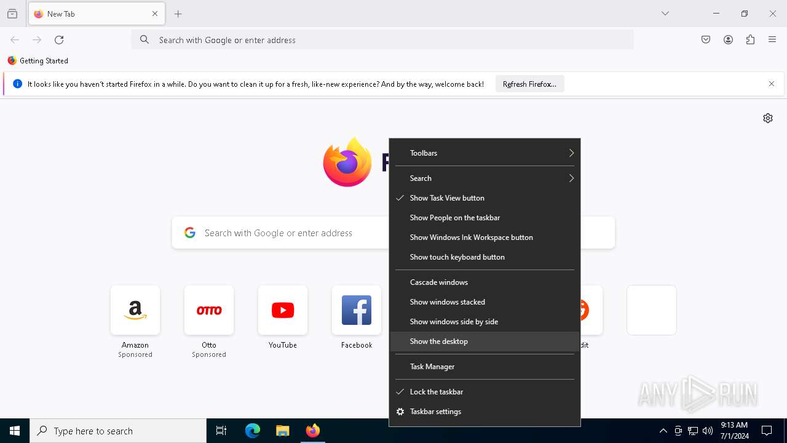Image resolution: width=787 pixels, height=443 pixels.
Task: Open the Getting Started bookmark
Action: point(38,61)
